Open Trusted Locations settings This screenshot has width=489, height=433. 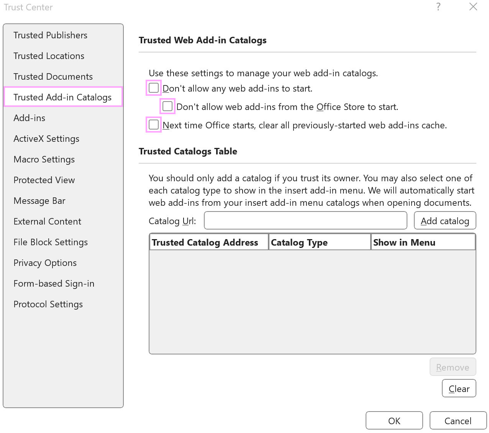click(x=49, y=56)
